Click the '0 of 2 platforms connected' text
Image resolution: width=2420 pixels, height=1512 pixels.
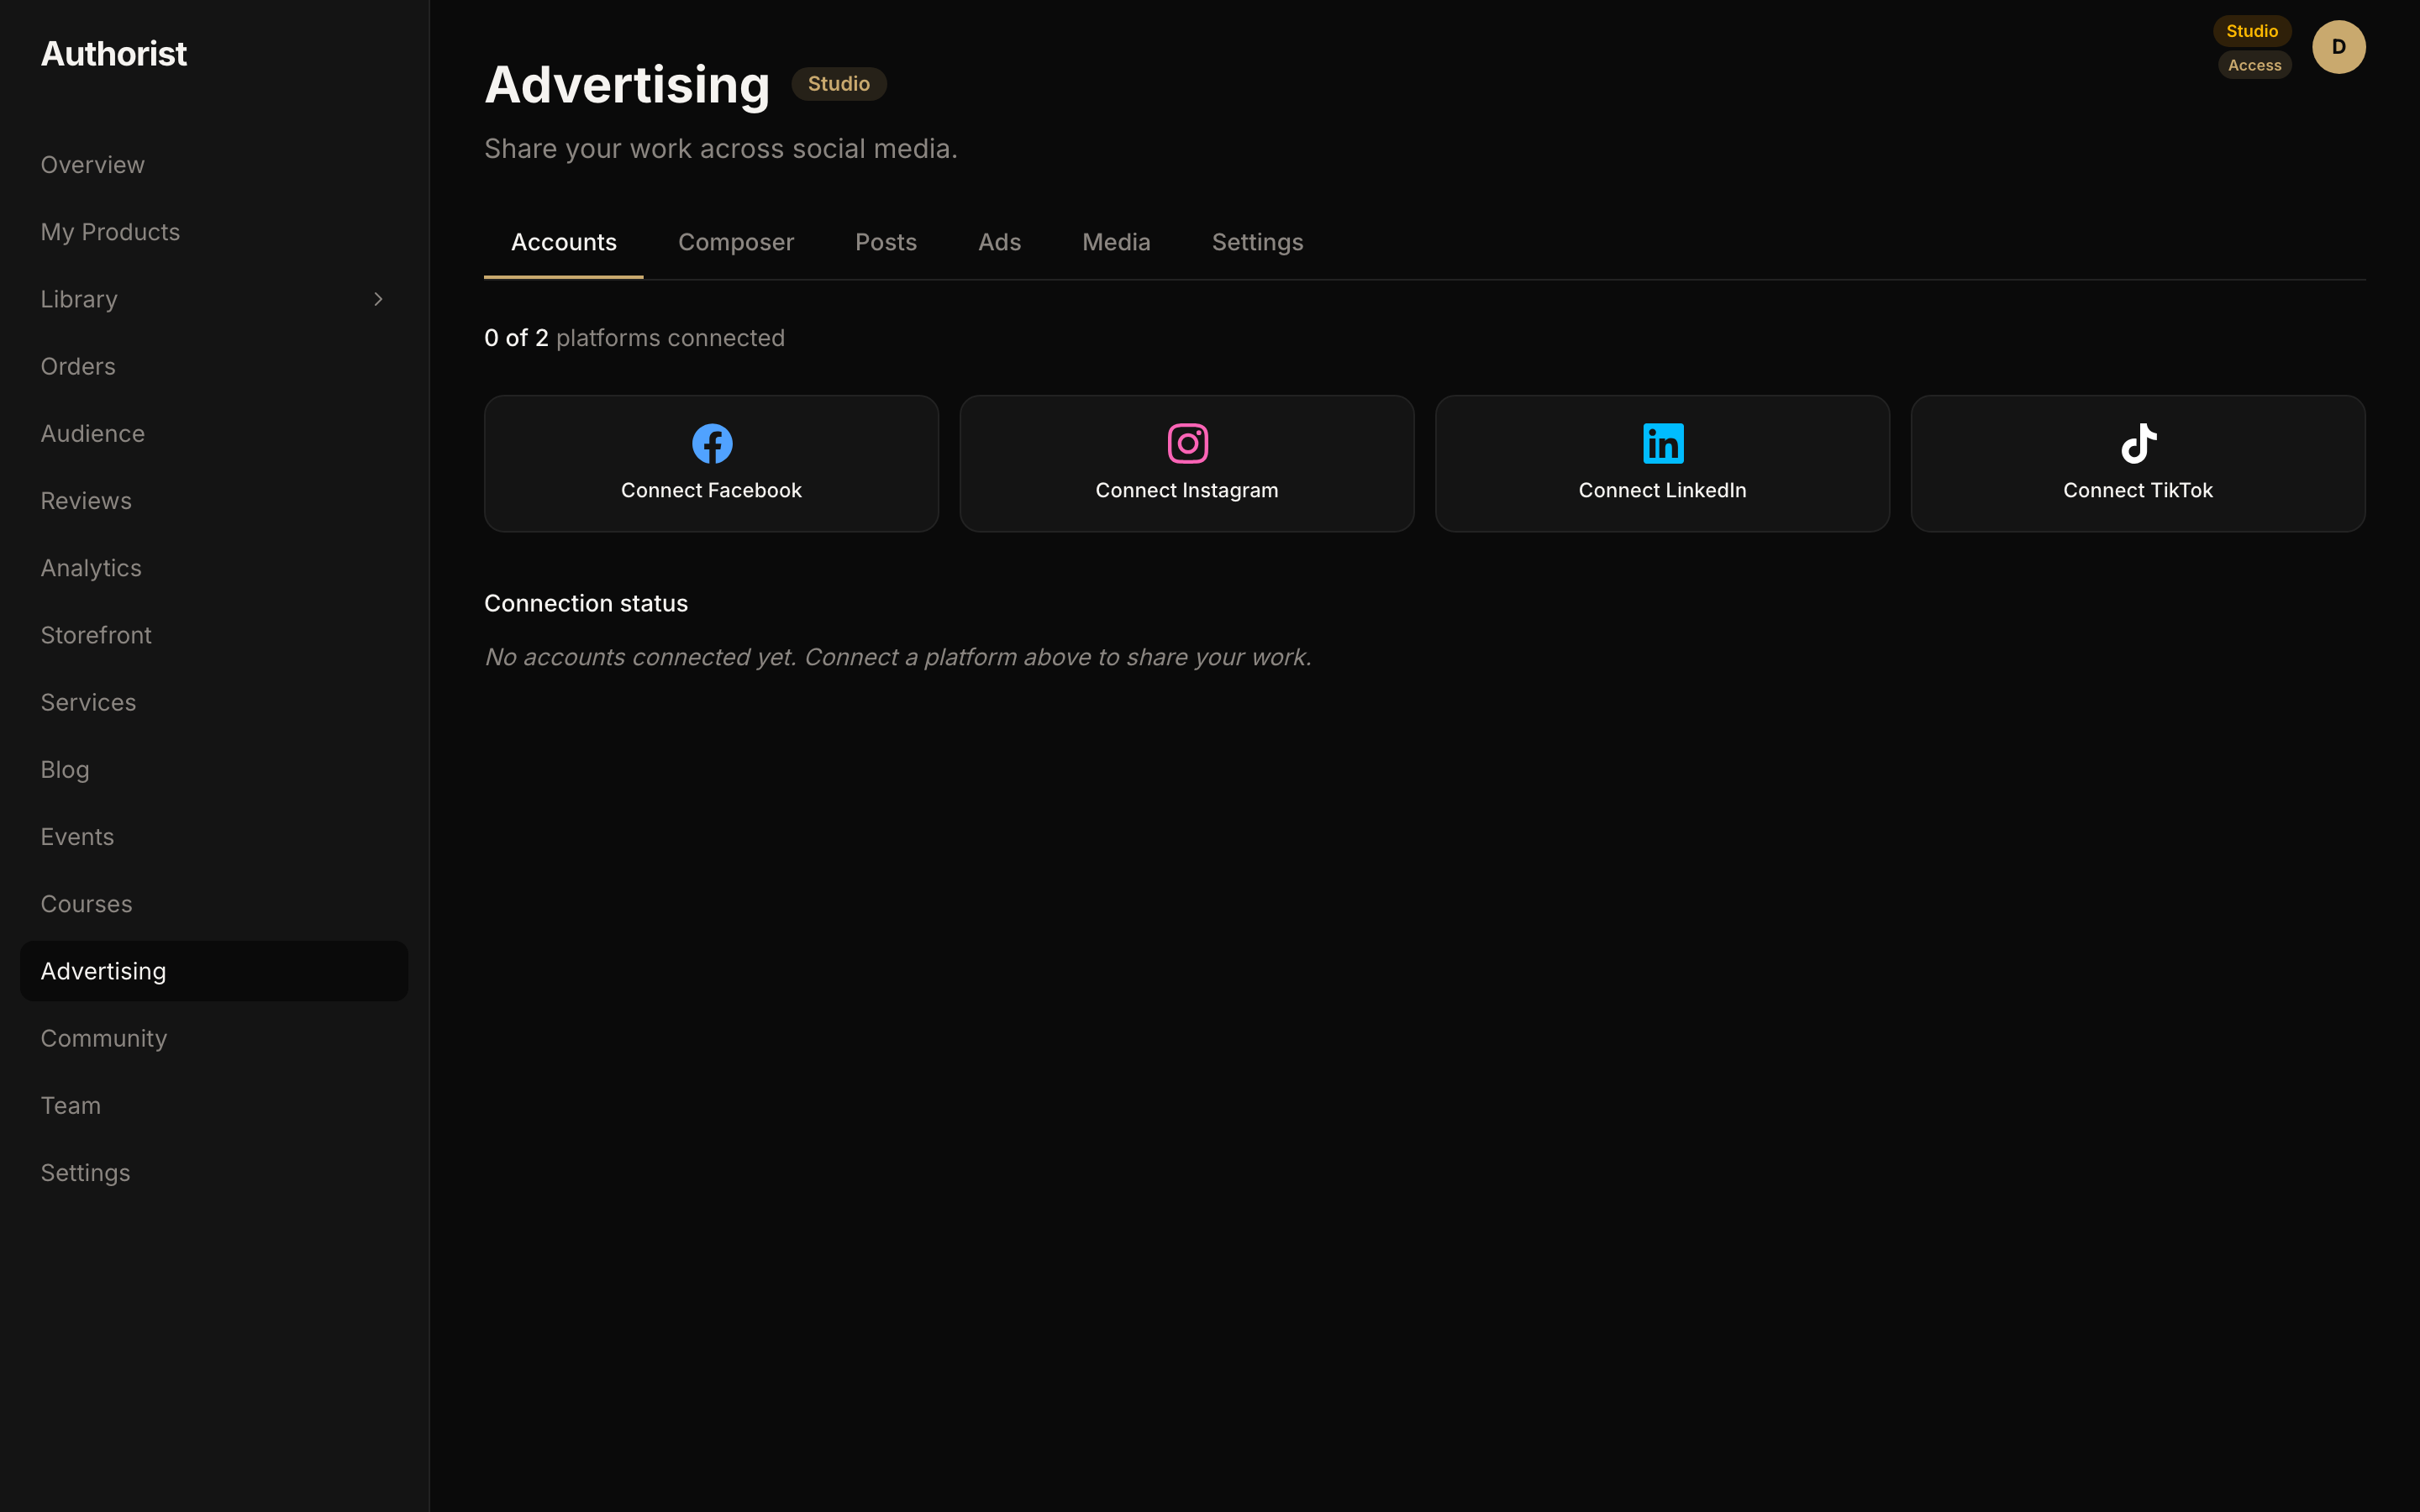pyautogui.click(x=634, y=338)
